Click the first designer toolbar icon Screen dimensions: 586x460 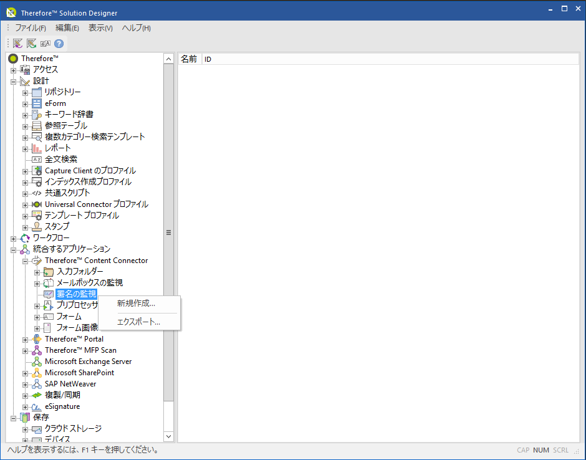17,44
